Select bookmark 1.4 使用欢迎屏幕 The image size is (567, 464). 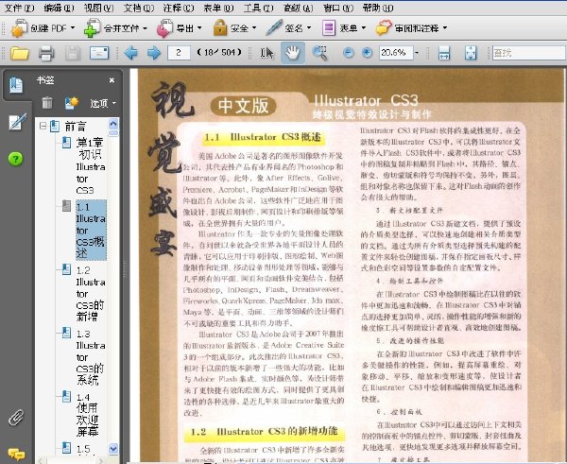pos(87,415)
